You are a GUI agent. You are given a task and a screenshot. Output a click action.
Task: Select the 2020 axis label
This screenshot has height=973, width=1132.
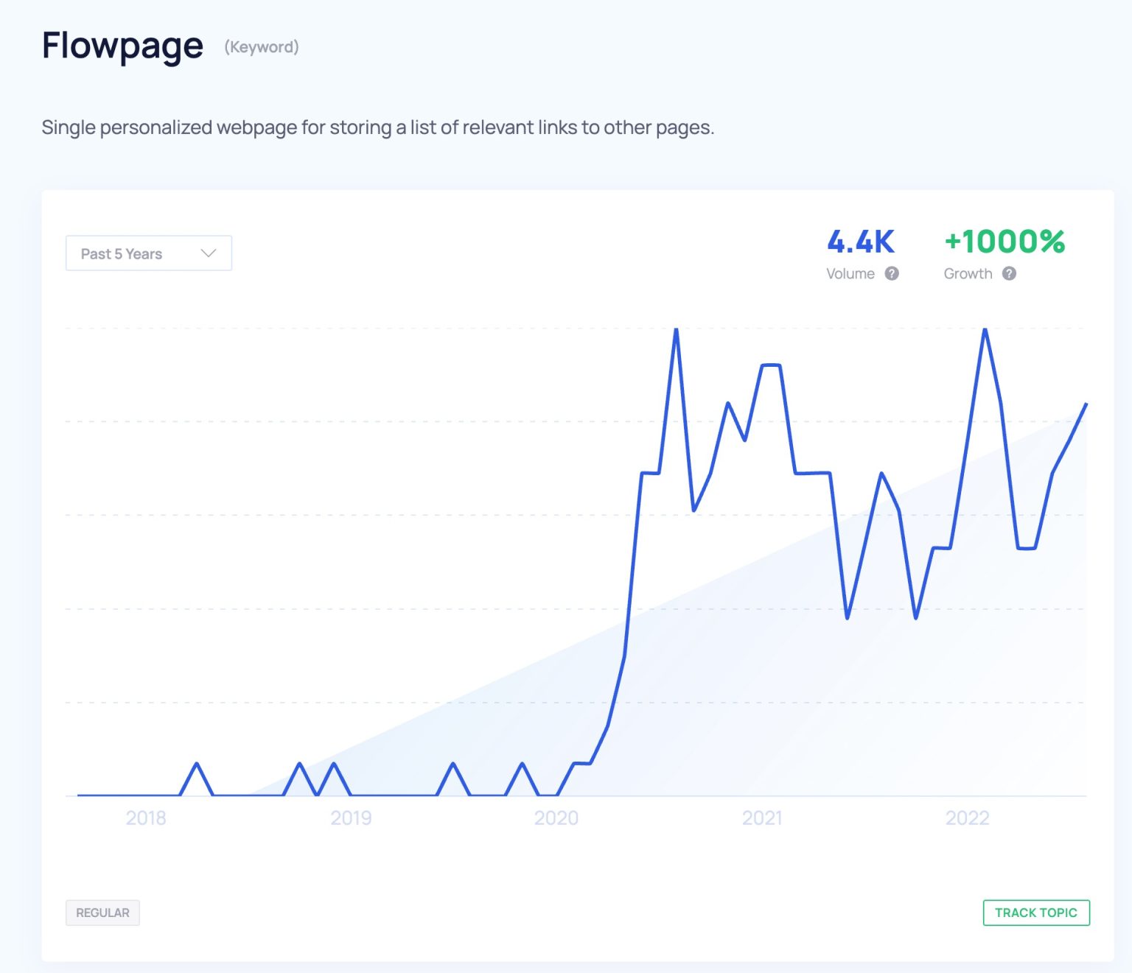click(x=558, y=817)
